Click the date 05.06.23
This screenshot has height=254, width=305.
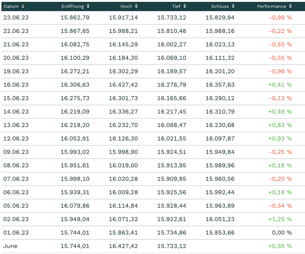pos(16,205)
